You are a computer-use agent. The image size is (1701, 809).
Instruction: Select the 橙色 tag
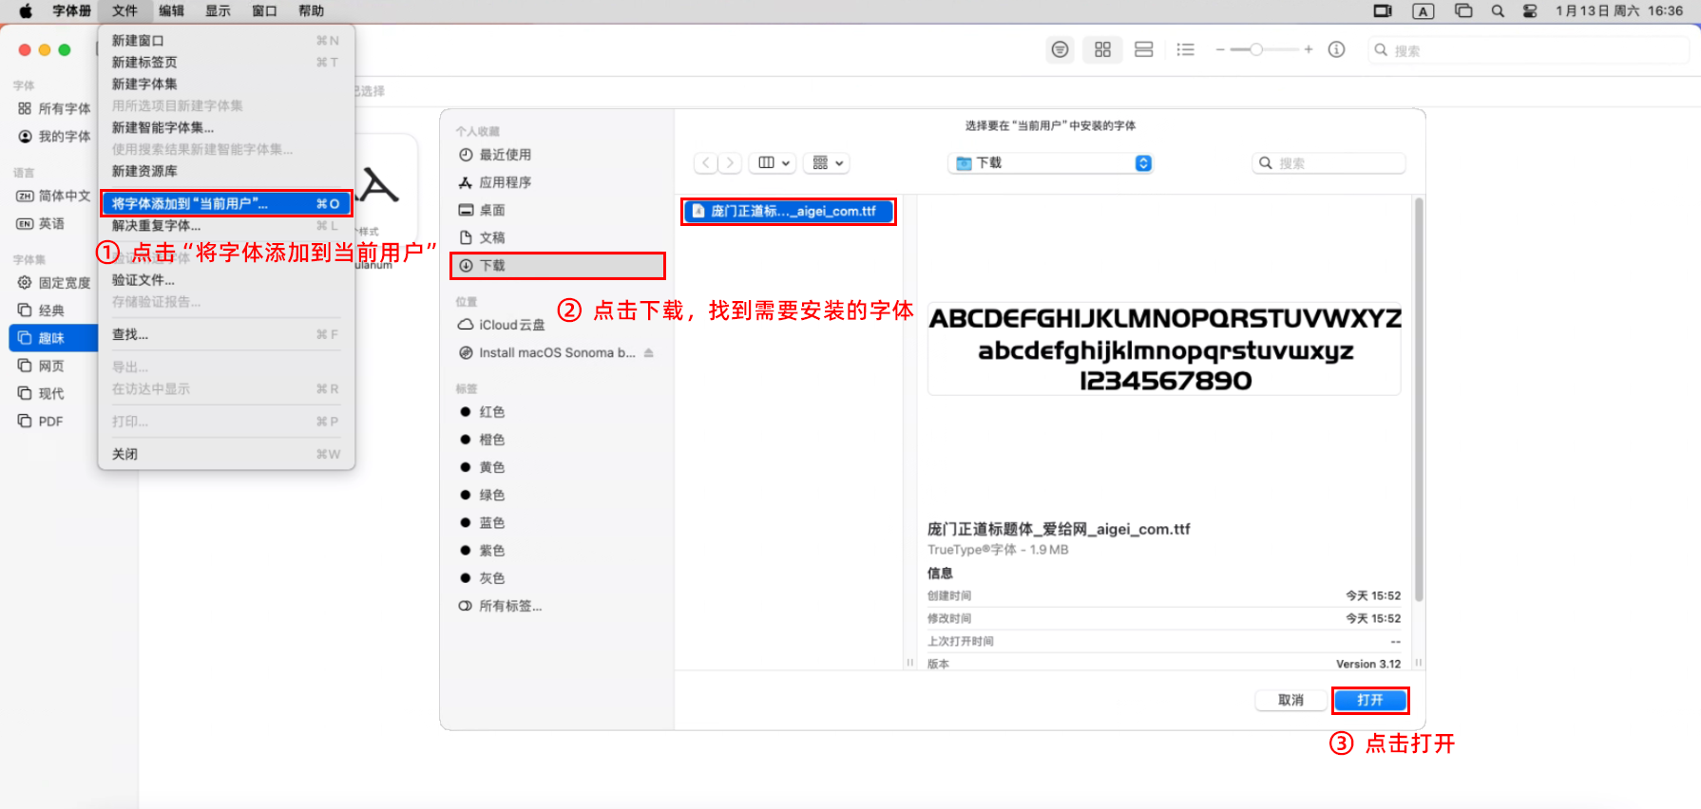557,440
